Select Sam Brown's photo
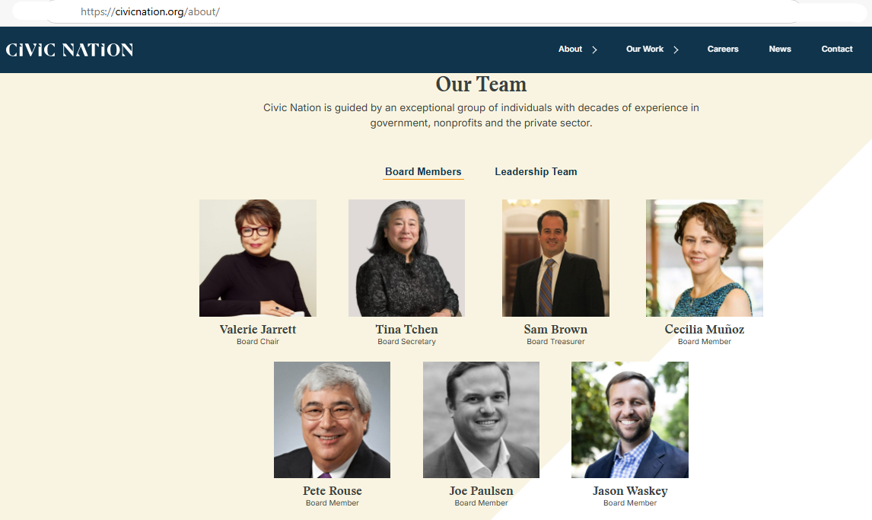The height and width of the screenshot is (520, 872). point(555,258)
